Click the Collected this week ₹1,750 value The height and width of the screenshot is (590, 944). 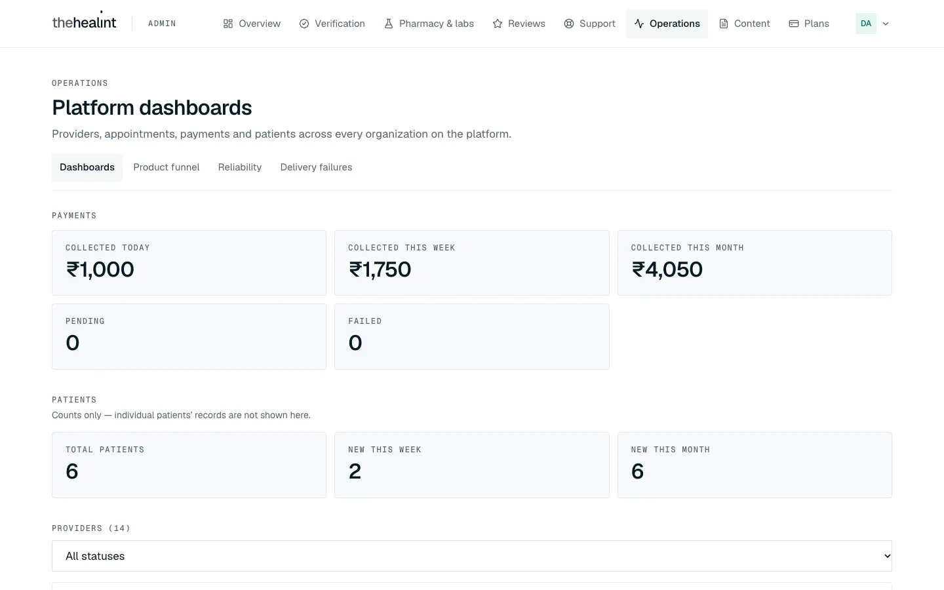380,269
